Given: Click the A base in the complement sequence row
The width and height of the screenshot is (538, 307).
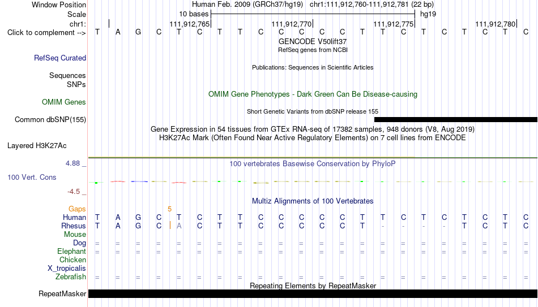Looking at the screenshot, I should point(118,32).
